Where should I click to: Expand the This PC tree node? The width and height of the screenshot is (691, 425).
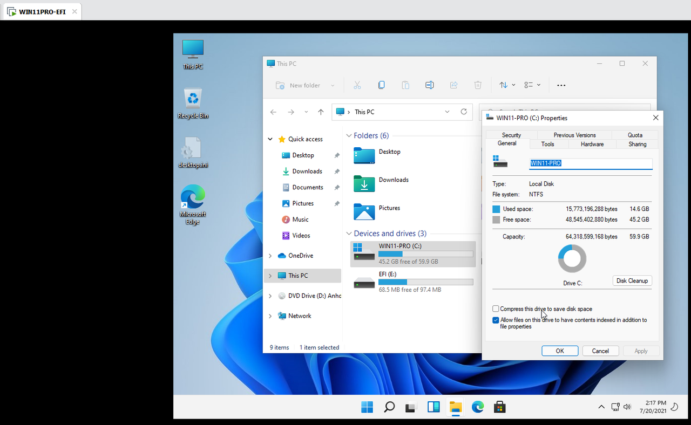pyautogui.click(x=270, y=276)
